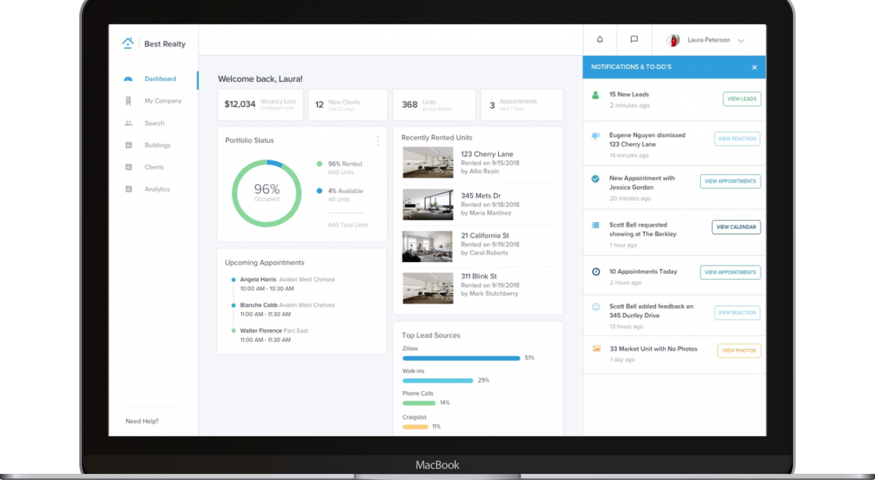Click the green dot beside 96% Rented

(319, 164)
